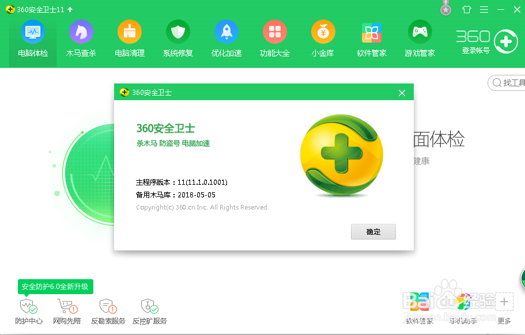Click the 安全防护6.0全新升级 banner

coord(55,287)
